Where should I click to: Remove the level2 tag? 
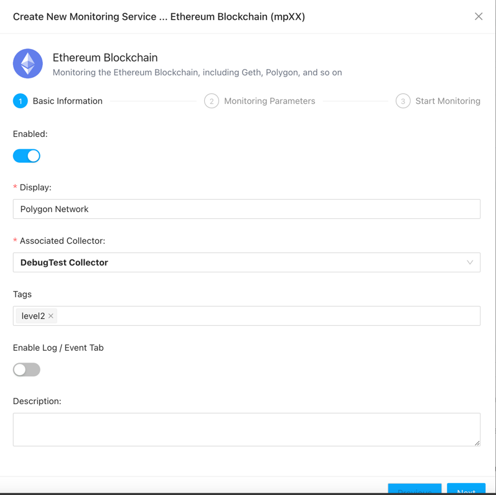click(51, 316)
